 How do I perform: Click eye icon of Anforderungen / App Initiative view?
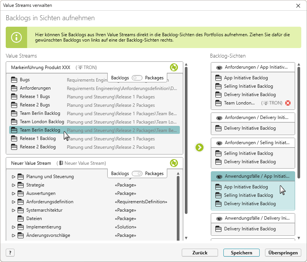[219, 68]
